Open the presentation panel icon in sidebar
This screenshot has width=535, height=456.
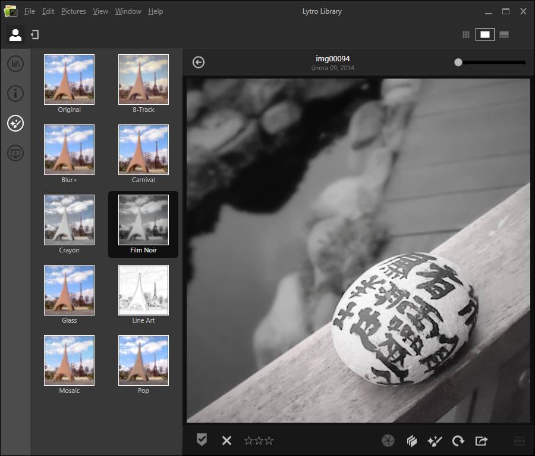coord(15,153)
